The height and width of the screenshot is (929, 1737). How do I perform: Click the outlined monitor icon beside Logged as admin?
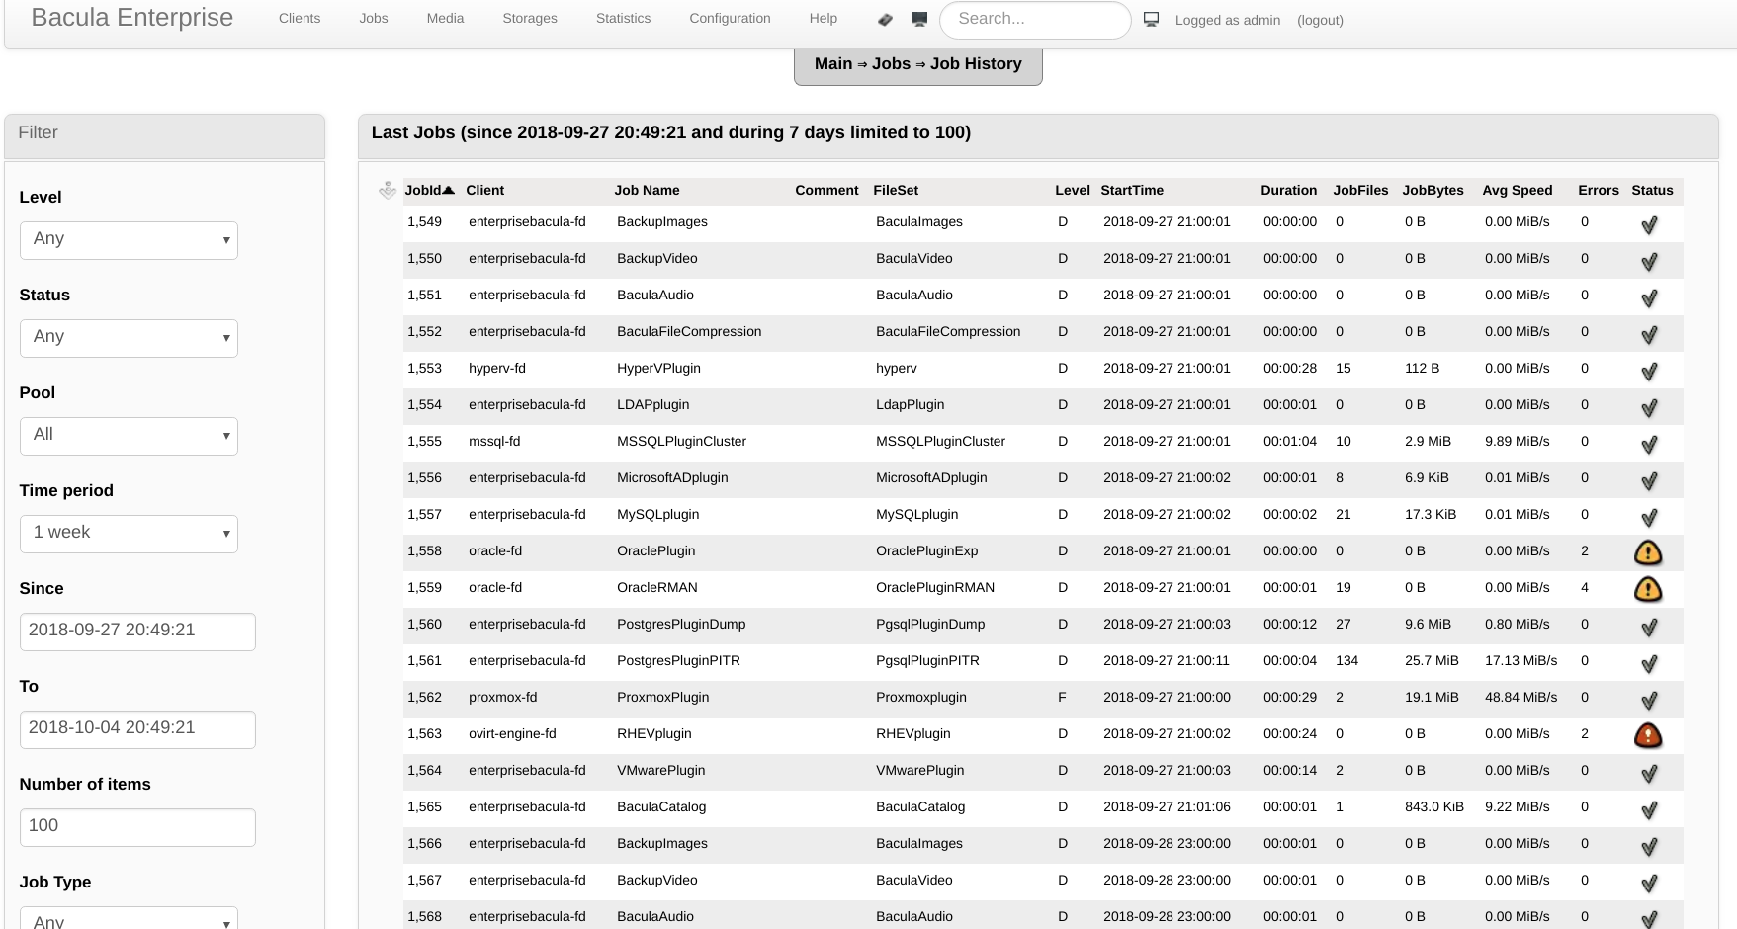point(1151,19)
